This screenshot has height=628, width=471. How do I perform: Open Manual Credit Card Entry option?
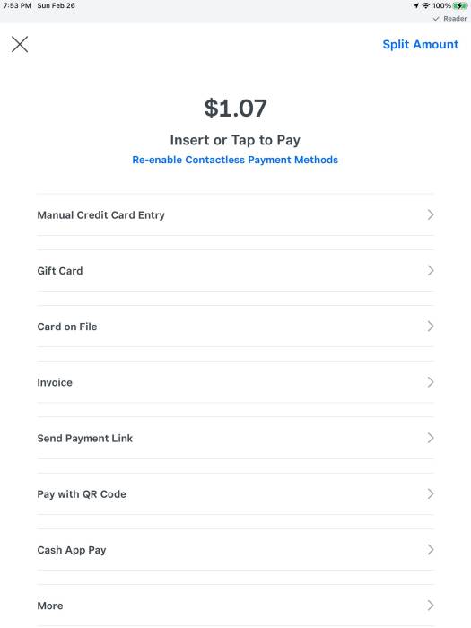click(x=235, y=215)
